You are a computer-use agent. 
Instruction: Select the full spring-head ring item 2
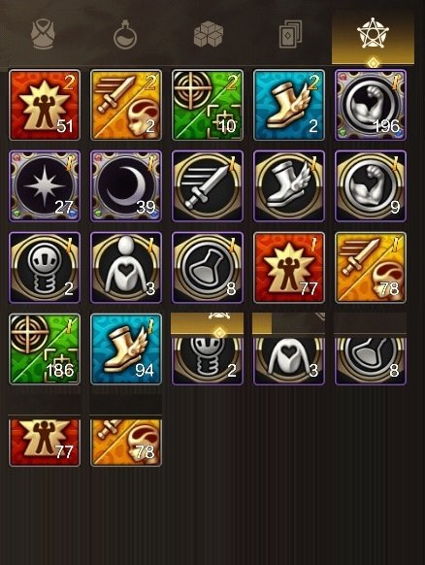coord(45,267)
